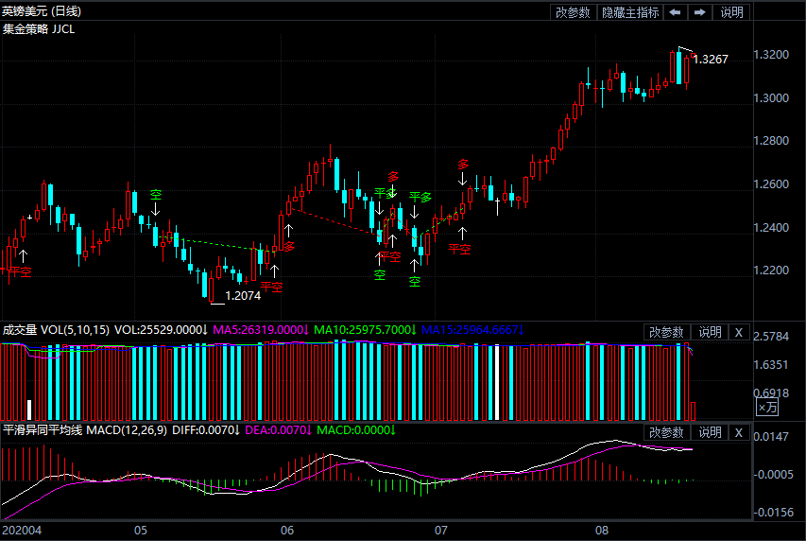Click the 成交量 VOL(5,10,15) indicator label
Image resolution: width=806 pixels, height=541 pixels.
56,330
